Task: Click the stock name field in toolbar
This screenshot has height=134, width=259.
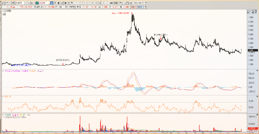Action: 43,3
